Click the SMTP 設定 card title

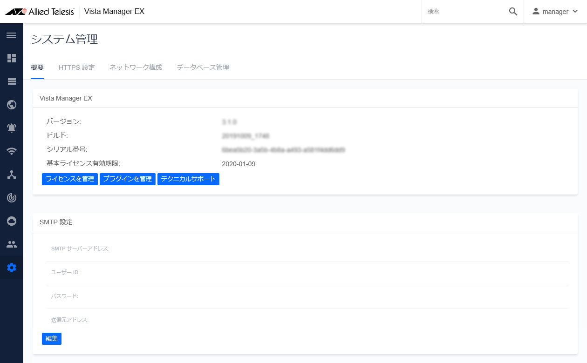pyautogui.click(x=56, y=222)
